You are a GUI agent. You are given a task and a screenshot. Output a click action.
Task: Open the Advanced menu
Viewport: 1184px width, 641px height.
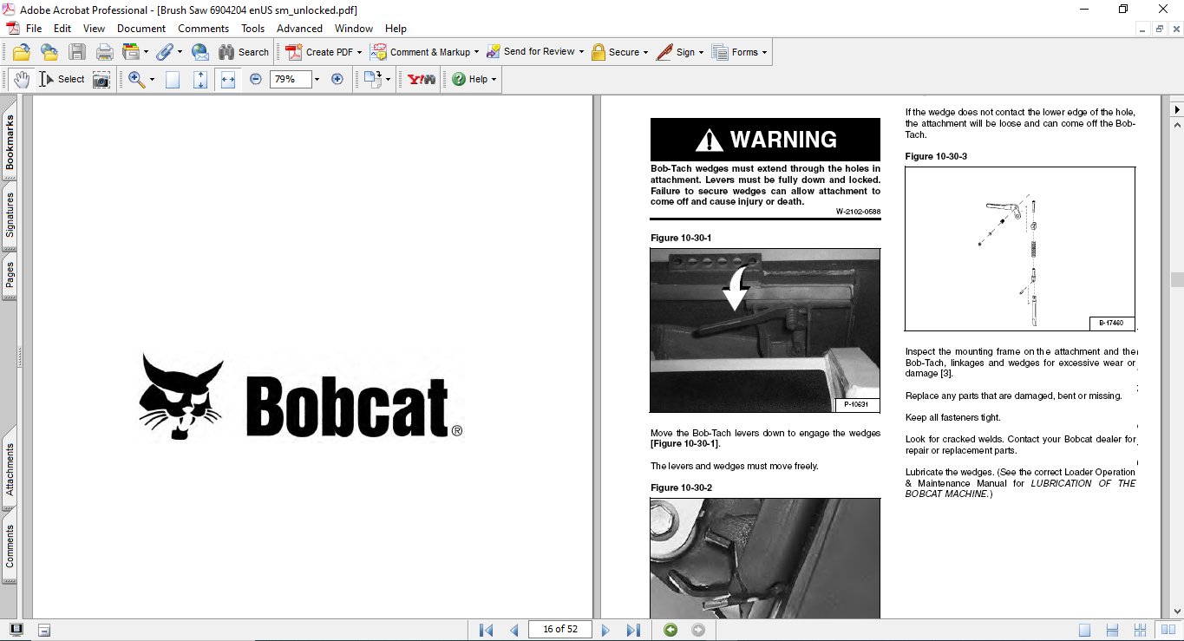[299, 29]
